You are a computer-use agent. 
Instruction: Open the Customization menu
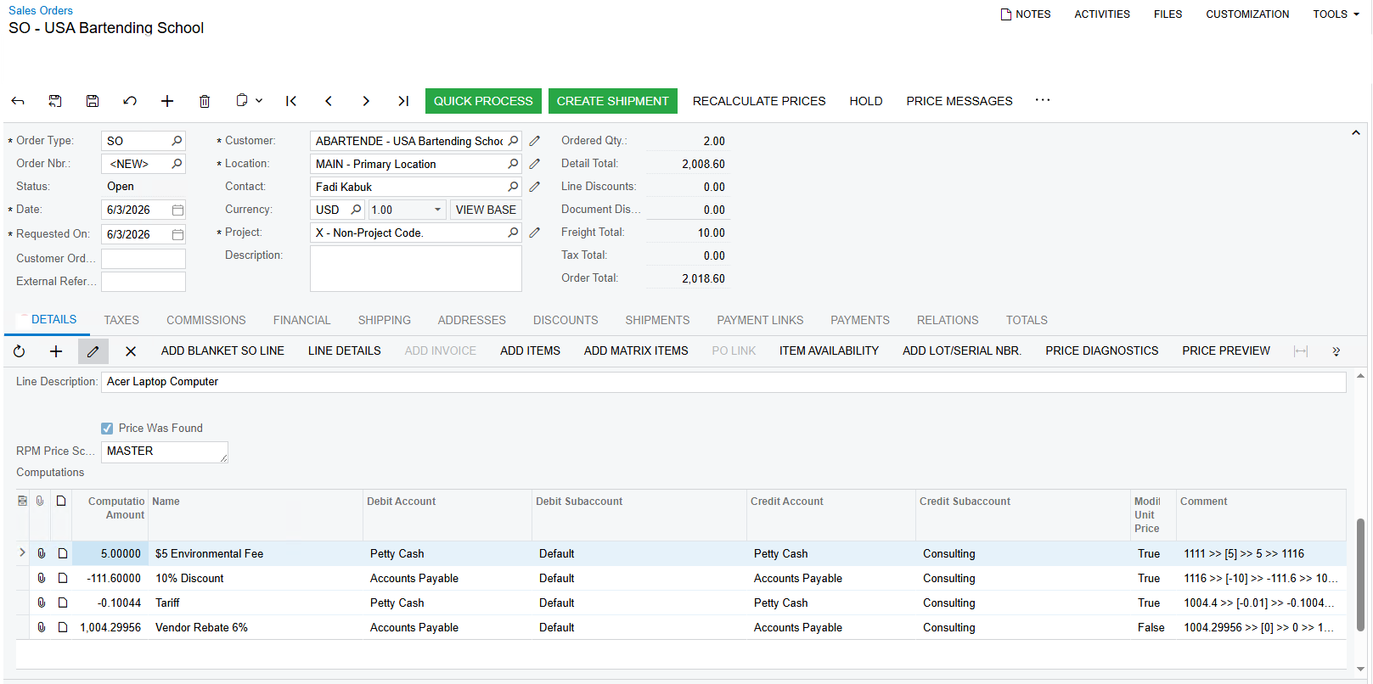pyautogui.click(x=1247, y=14)
